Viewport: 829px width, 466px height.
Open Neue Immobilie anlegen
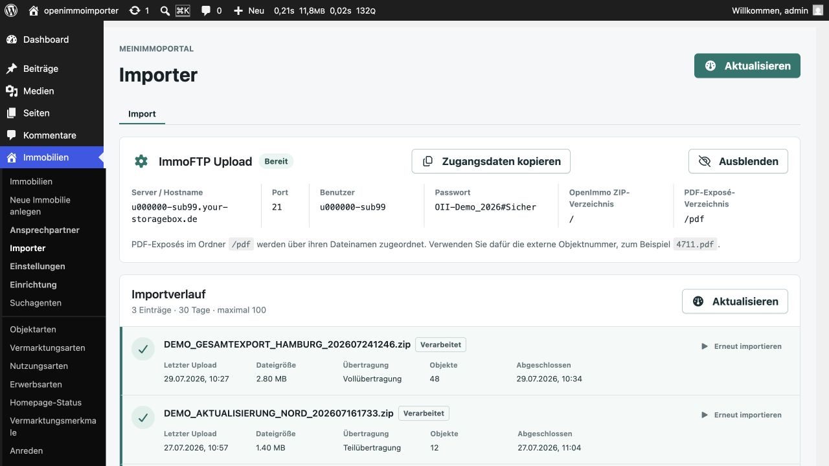(x=40, y=206)
